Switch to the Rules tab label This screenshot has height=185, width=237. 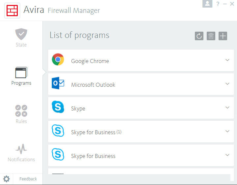pyautogui.click(x=21, y=121)
